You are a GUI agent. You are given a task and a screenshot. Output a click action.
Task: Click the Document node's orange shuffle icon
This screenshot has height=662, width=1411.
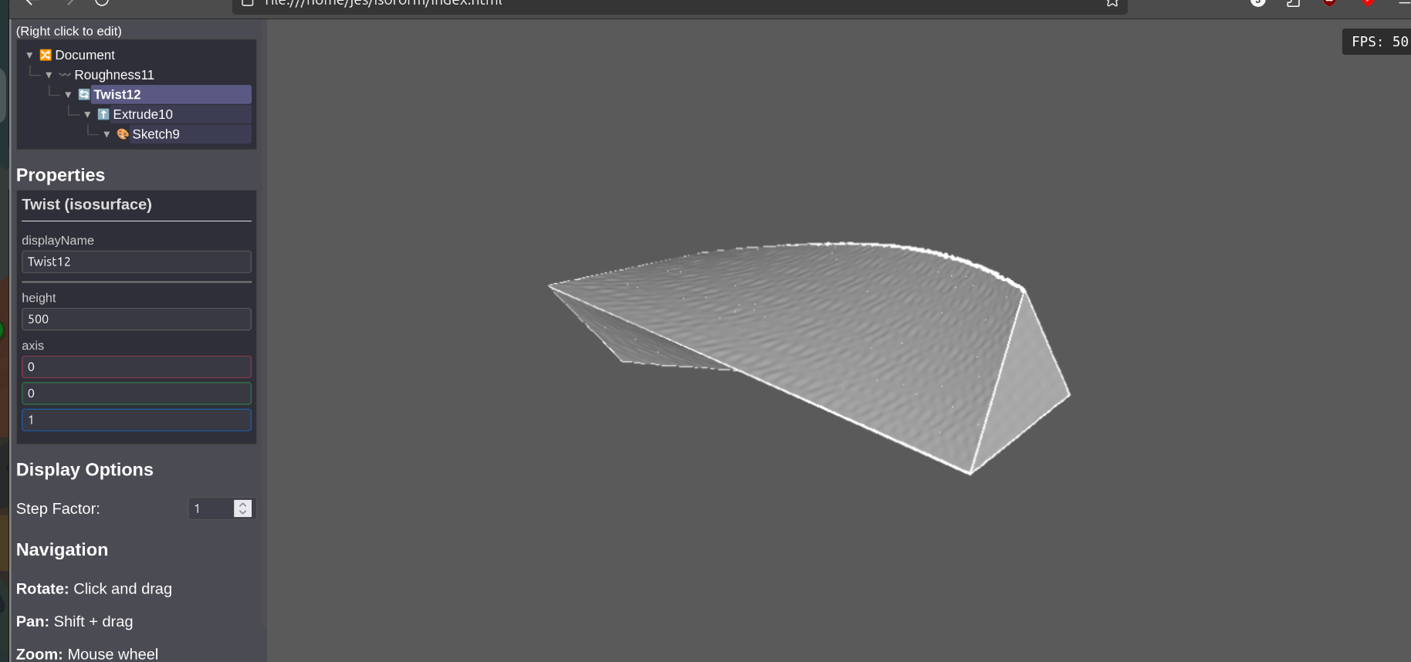point(46,55)
